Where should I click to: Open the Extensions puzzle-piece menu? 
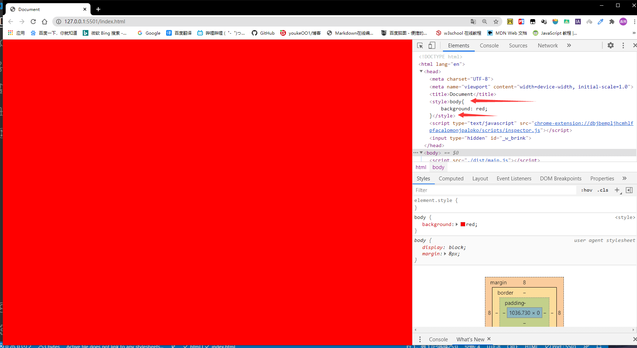coord(612,22)
